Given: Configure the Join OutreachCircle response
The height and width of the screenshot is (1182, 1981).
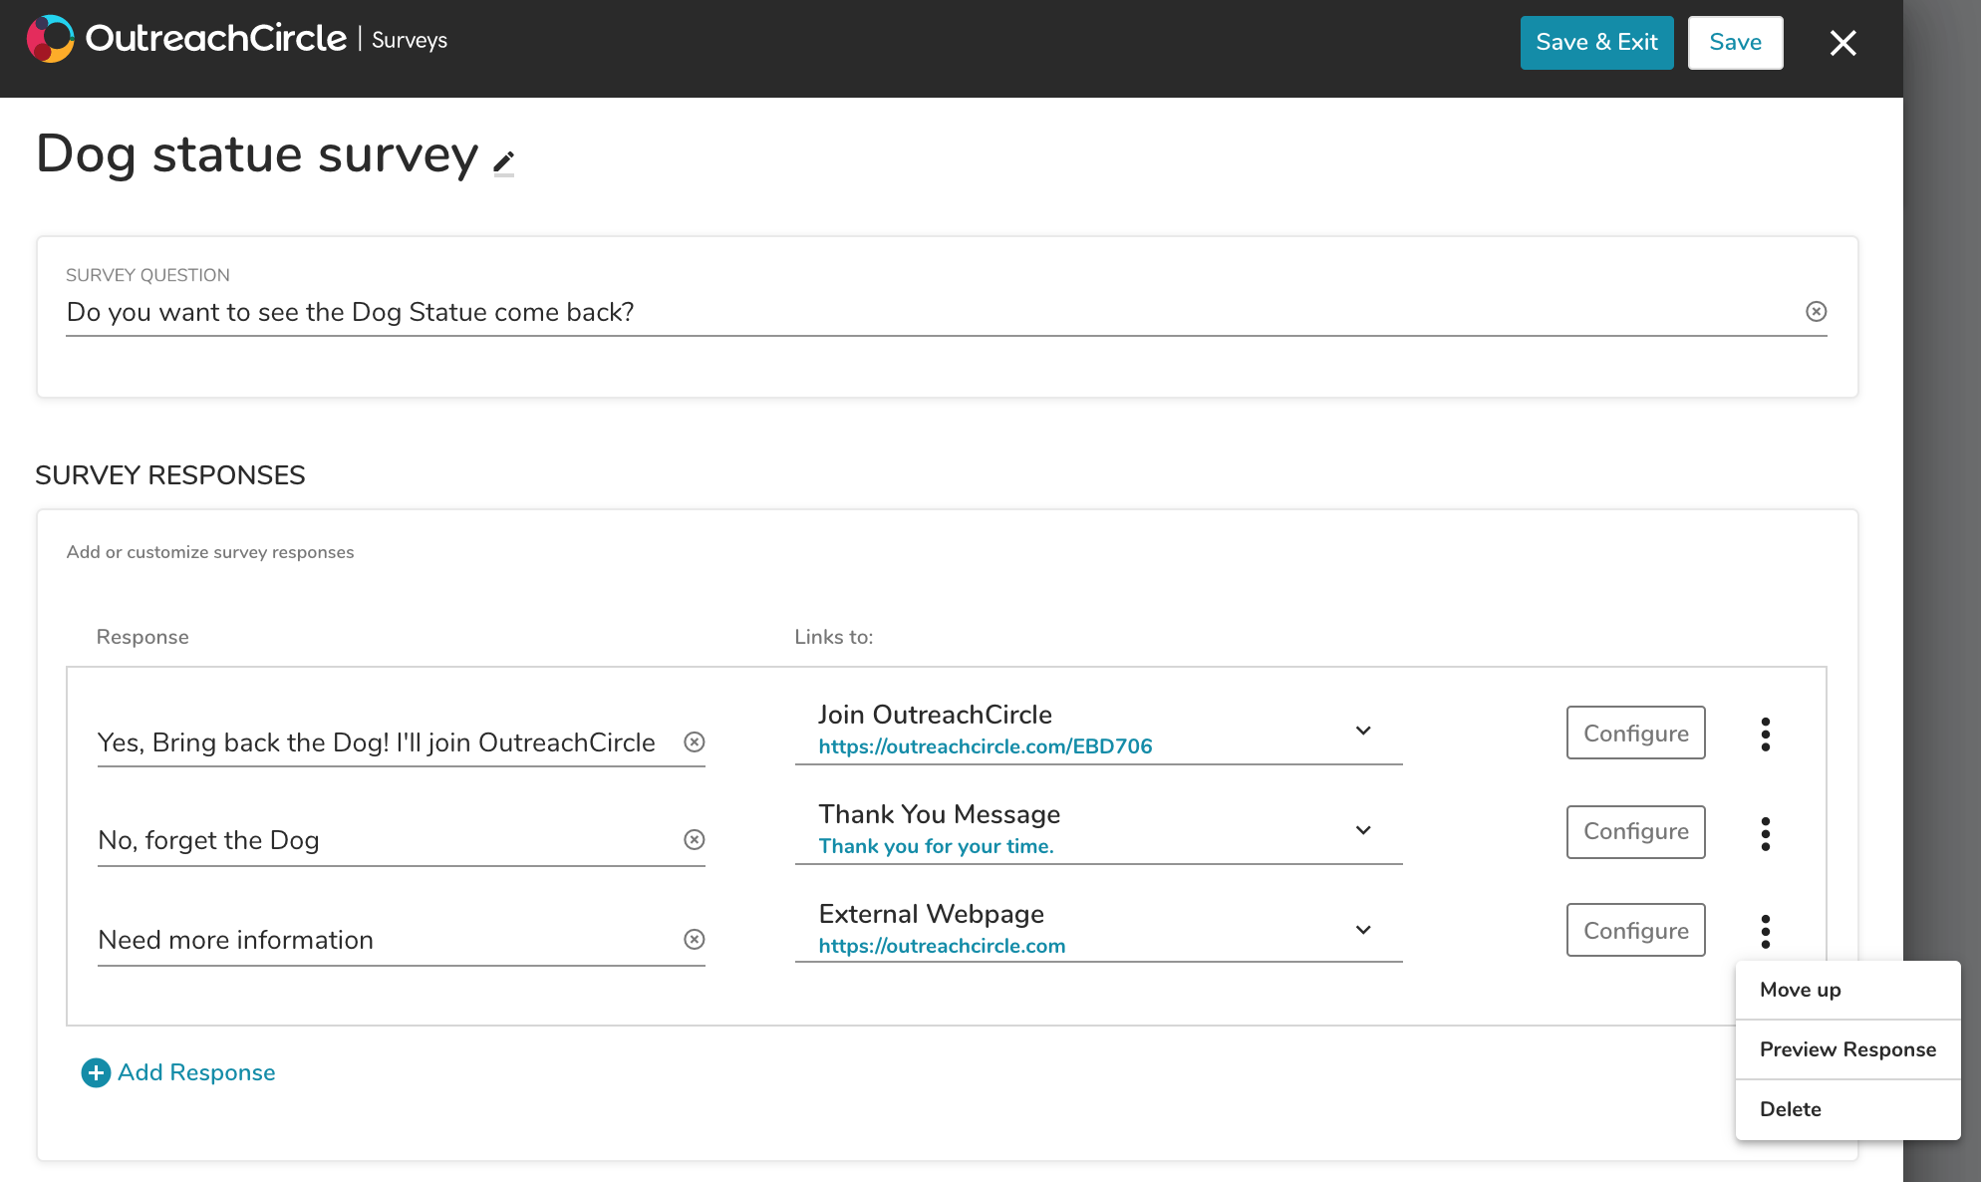Looking at the screenshot, I should point(1635,733).
